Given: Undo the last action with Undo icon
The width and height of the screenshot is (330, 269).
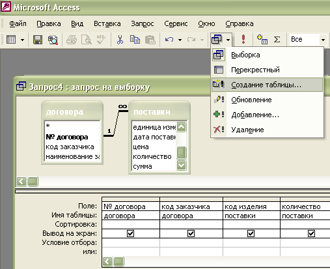Looking at the screenshot, I should pyautogui.click(x=169, y=40).
